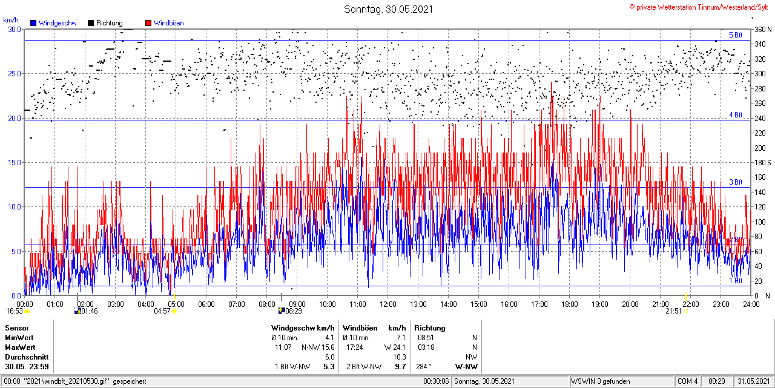Viewport: 775px width, 388px height.
Task: Click the 360 N direction axis label
Action: 762,29
